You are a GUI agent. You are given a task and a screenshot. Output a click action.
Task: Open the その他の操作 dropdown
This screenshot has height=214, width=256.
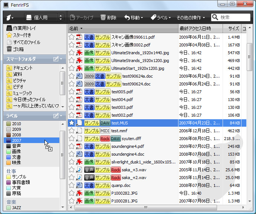tap(191, 17)
